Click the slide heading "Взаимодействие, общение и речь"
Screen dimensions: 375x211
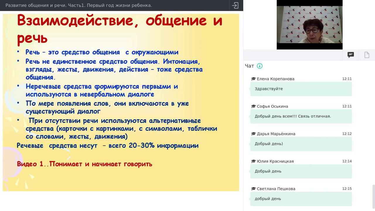coord(120,29)
